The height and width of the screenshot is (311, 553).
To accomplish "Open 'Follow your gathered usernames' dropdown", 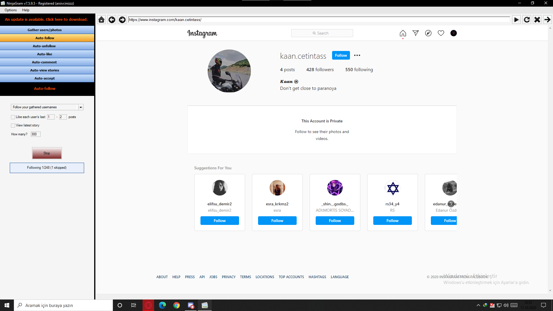I will point(47,107).
